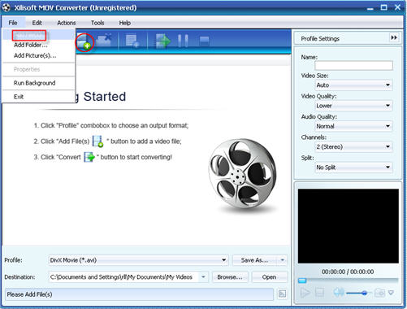
Task: Click the Remove file toolbar icon
Action: 104,40
